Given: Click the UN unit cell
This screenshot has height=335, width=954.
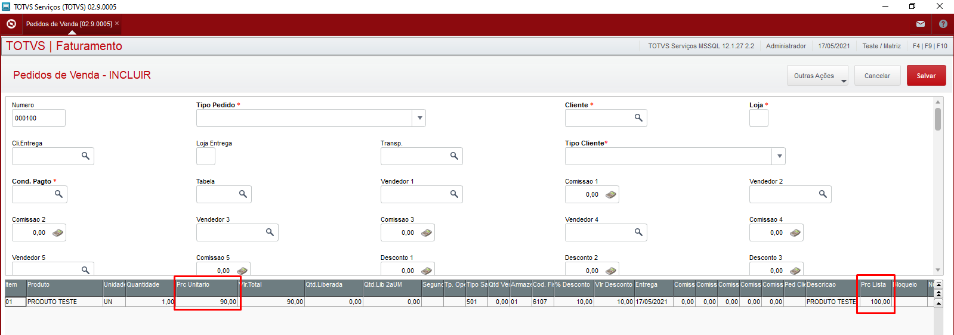Looking at the screenshot, I should click(114, 302).
